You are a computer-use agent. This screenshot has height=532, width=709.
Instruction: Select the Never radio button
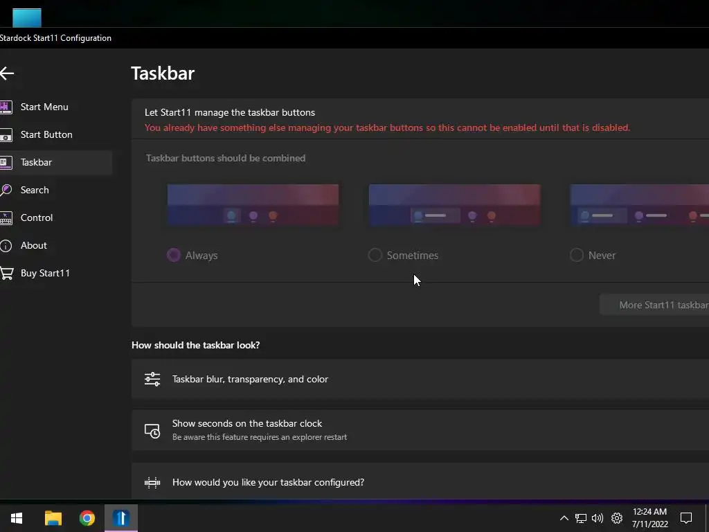[x=577, y=255]
